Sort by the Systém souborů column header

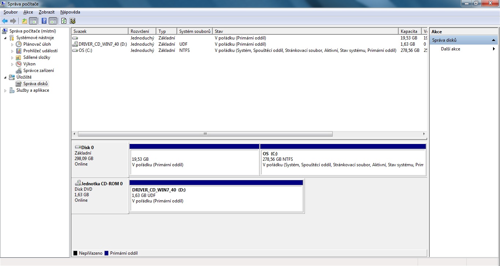(x=195, y=31)
